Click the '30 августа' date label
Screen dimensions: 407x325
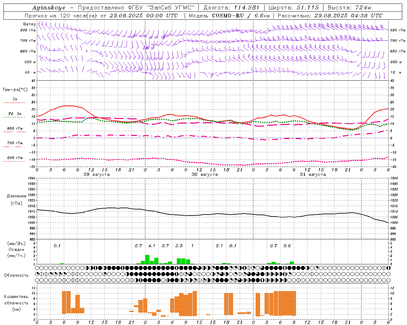(205, 175)
